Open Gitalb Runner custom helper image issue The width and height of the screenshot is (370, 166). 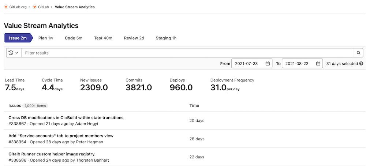[x=52, y=154]
